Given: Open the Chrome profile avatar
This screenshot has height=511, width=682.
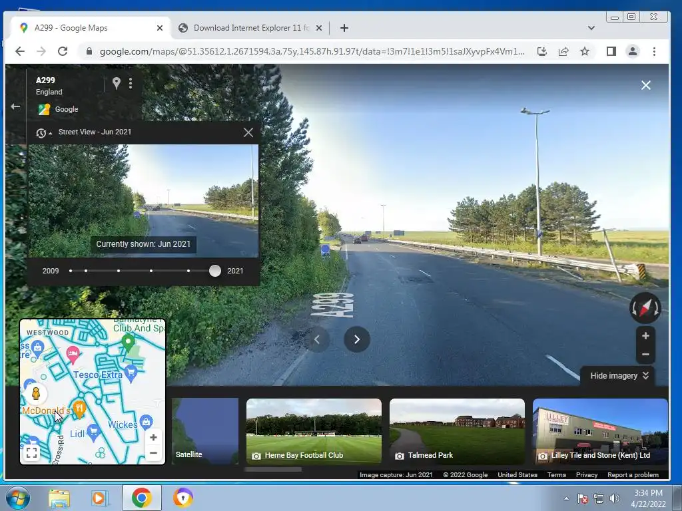Looking at the screenshot, I should tap(633, 51).
